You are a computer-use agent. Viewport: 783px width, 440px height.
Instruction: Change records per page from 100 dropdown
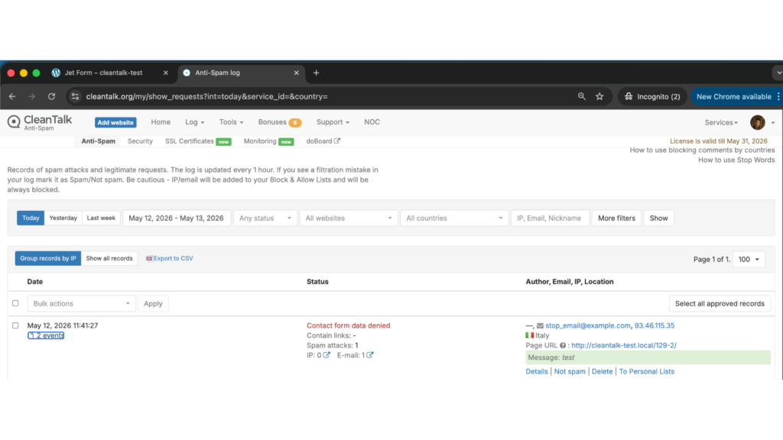749,260
